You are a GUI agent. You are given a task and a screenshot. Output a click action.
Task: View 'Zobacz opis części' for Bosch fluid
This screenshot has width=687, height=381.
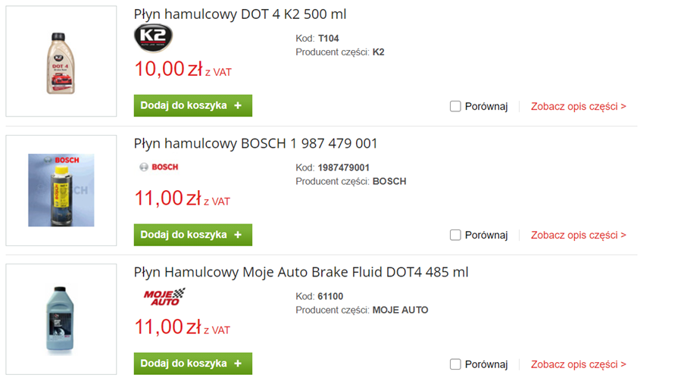click(578, 236)
